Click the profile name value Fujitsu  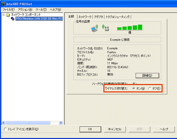tap(111, 52)
